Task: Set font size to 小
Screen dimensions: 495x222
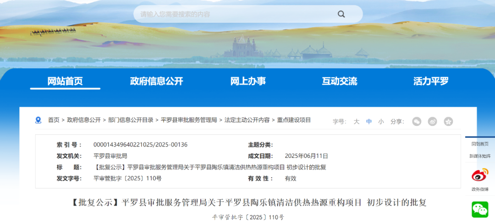Action: (x=381, y=122)
